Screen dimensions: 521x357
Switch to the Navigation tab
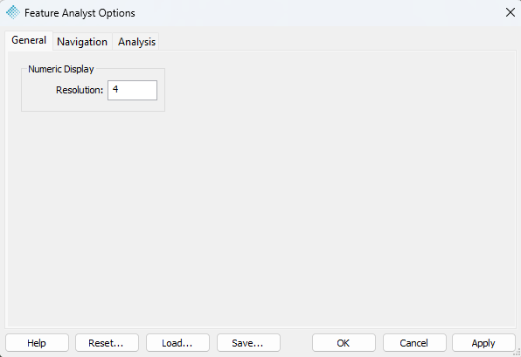click(x=82, y=42)
